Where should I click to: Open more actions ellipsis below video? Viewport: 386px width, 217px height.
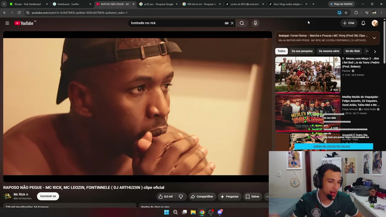(x=267, y=197)
